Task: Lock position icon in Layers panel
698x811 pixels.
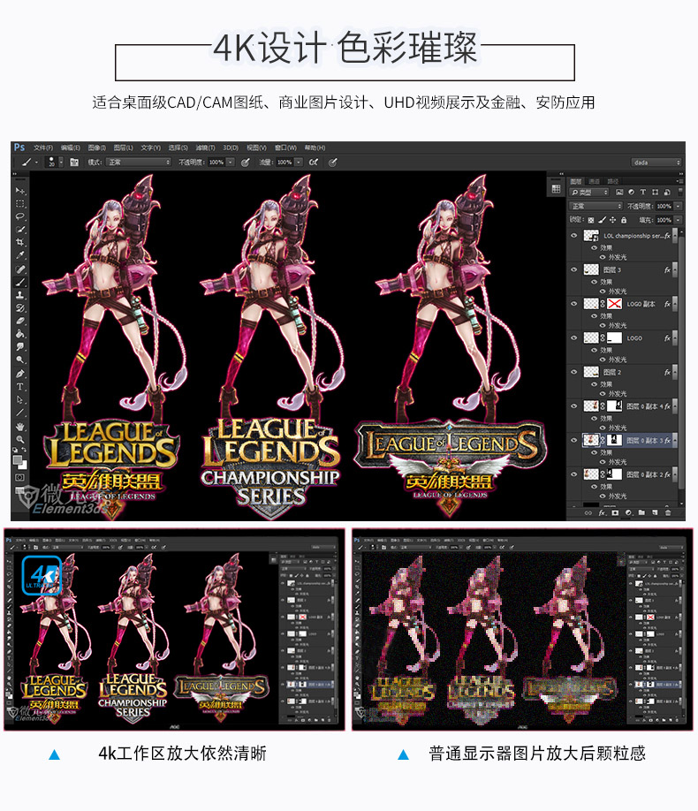Action: pyautogui.click(x=612, y=220)
